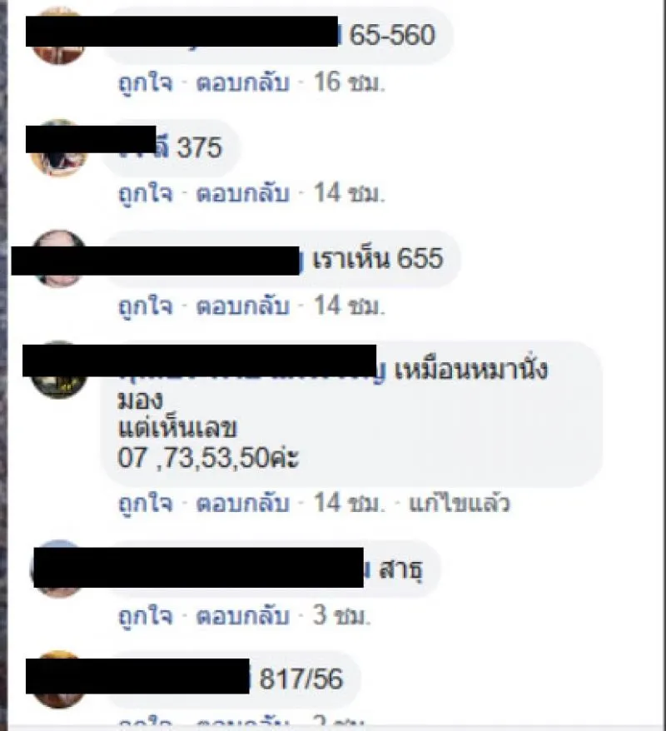The image size is (666, 731).
Task: Like the สาธุ comment
Action: (146, 617)
